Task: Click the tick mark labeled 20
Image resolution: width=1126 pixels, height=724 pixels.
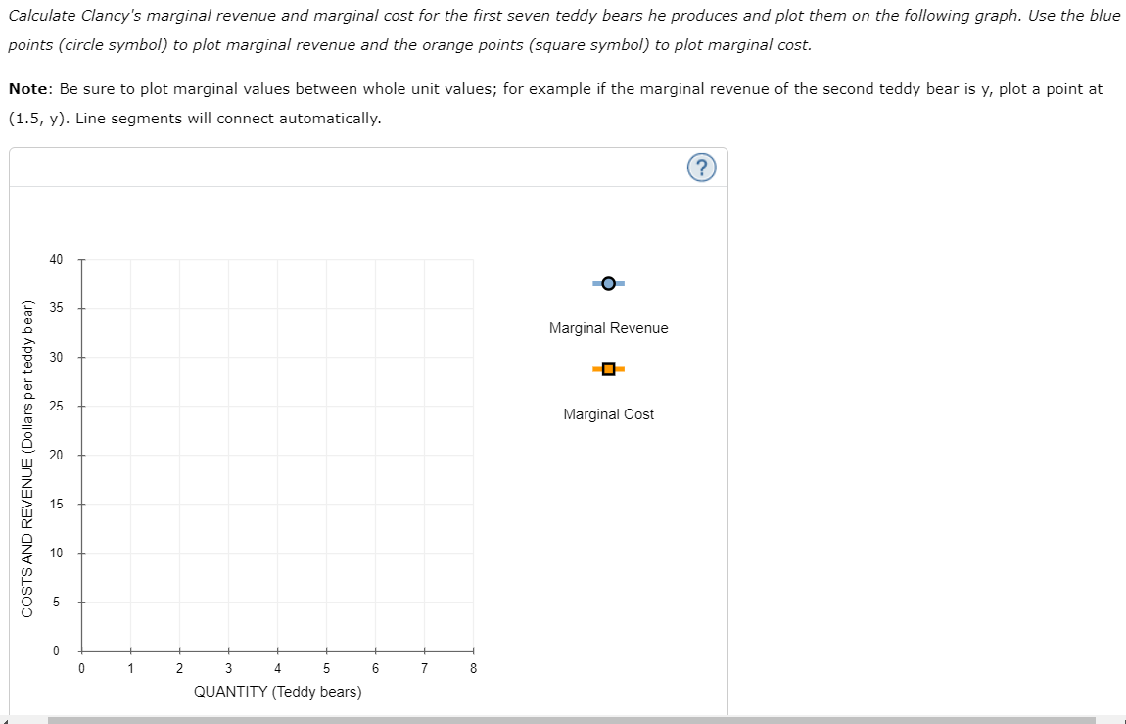Action: (x=81, y=454)
